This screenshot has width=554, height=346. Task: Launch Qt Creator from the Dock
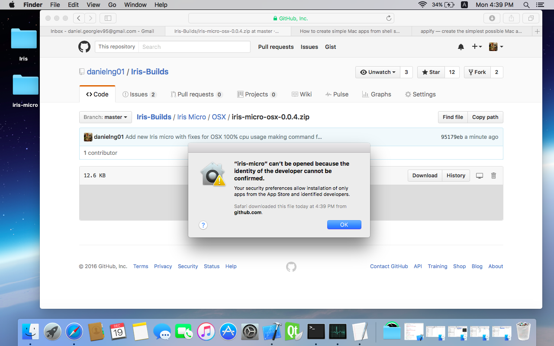(294, 332)
